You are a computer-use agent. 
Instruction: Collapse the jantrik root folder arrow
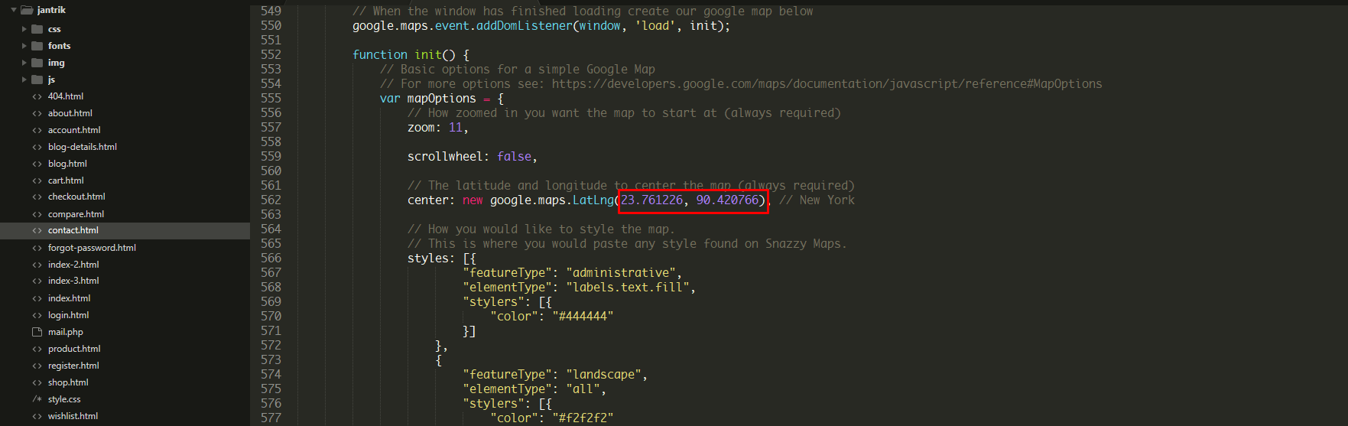(14, 10)
